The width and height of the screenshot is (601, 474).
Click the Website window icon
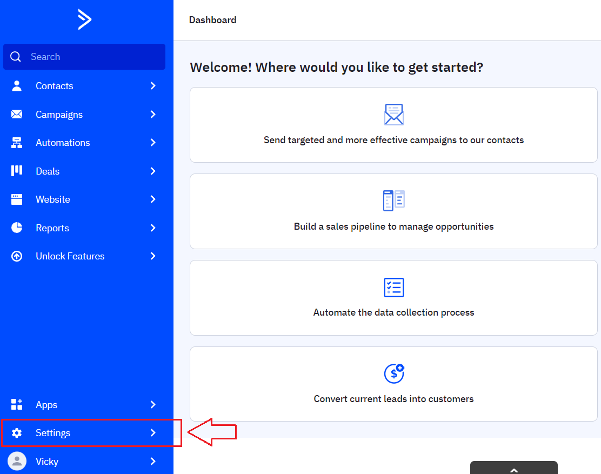click(x=17, y=199)
